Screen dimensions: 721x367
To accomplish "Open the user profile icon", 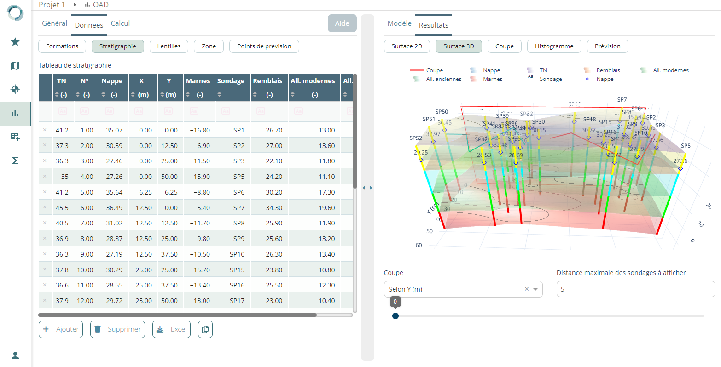I will coord(15,356).
